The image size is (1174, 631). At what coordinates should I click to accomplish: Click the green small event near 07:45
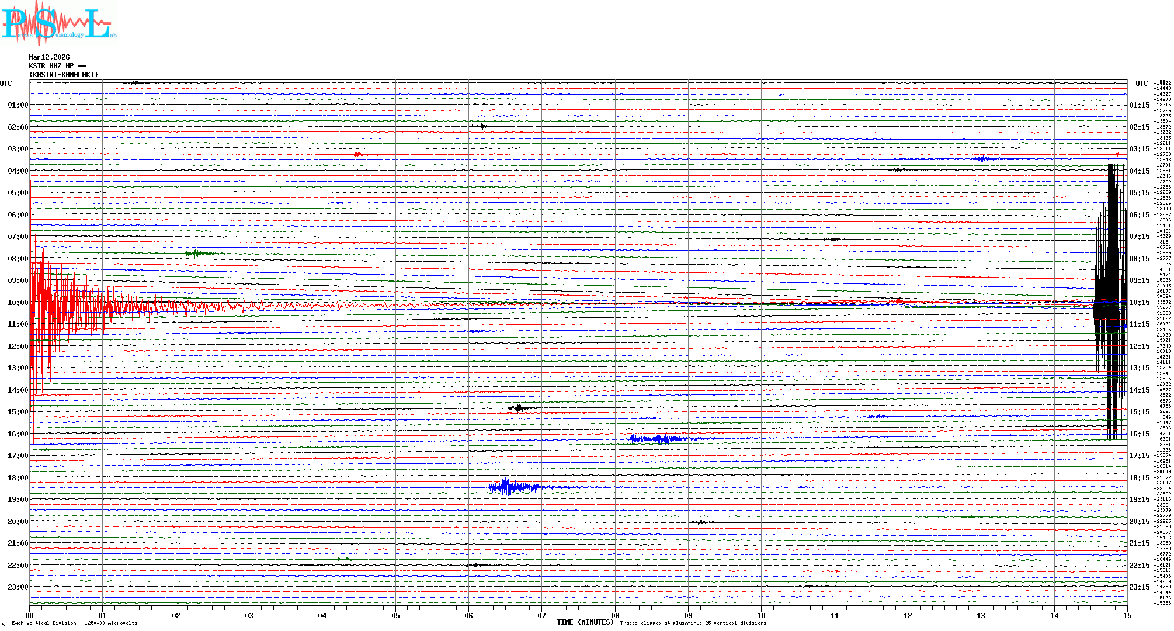click(x=196, y=253)
